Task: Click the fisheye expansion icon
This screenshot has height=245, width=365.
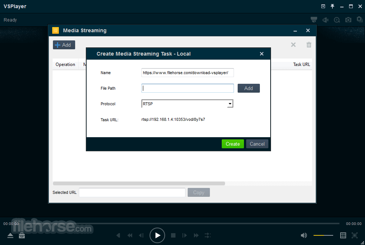Action: point(325,20)
